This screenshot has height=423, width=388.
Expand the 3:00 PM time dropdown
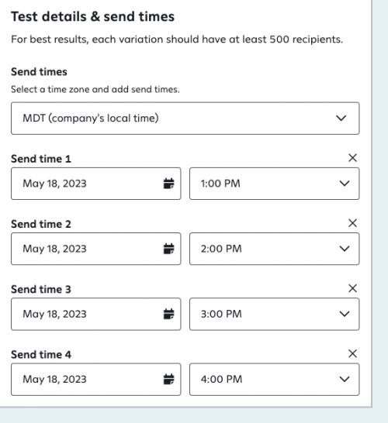tap(274, 314)
